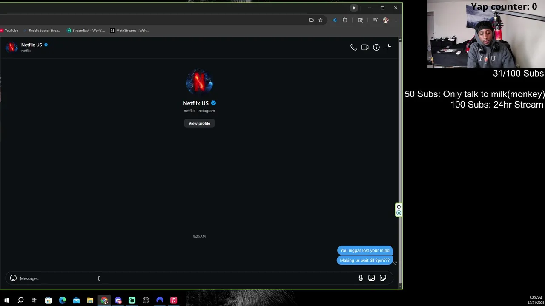Click the small Netflix avatar in header
Viewport: 545px width, 306px height.
pos(11,47)
